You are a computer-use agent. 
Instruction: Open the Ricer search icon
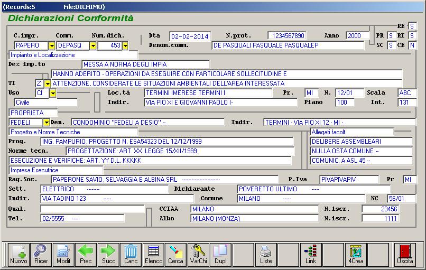click(41, 254)
